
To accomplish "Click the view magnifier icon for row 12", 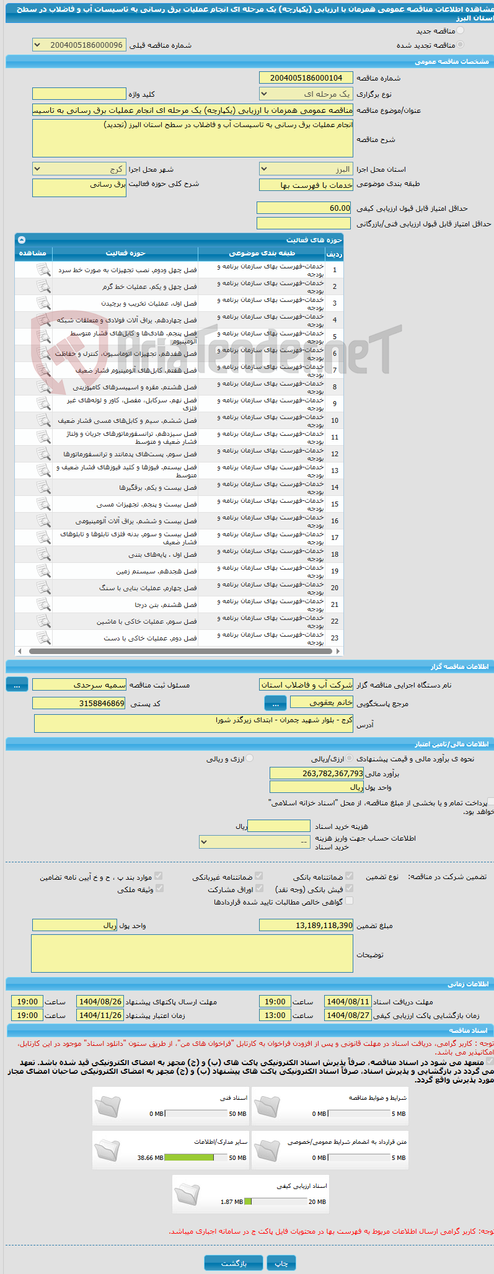I will [43, 454].
